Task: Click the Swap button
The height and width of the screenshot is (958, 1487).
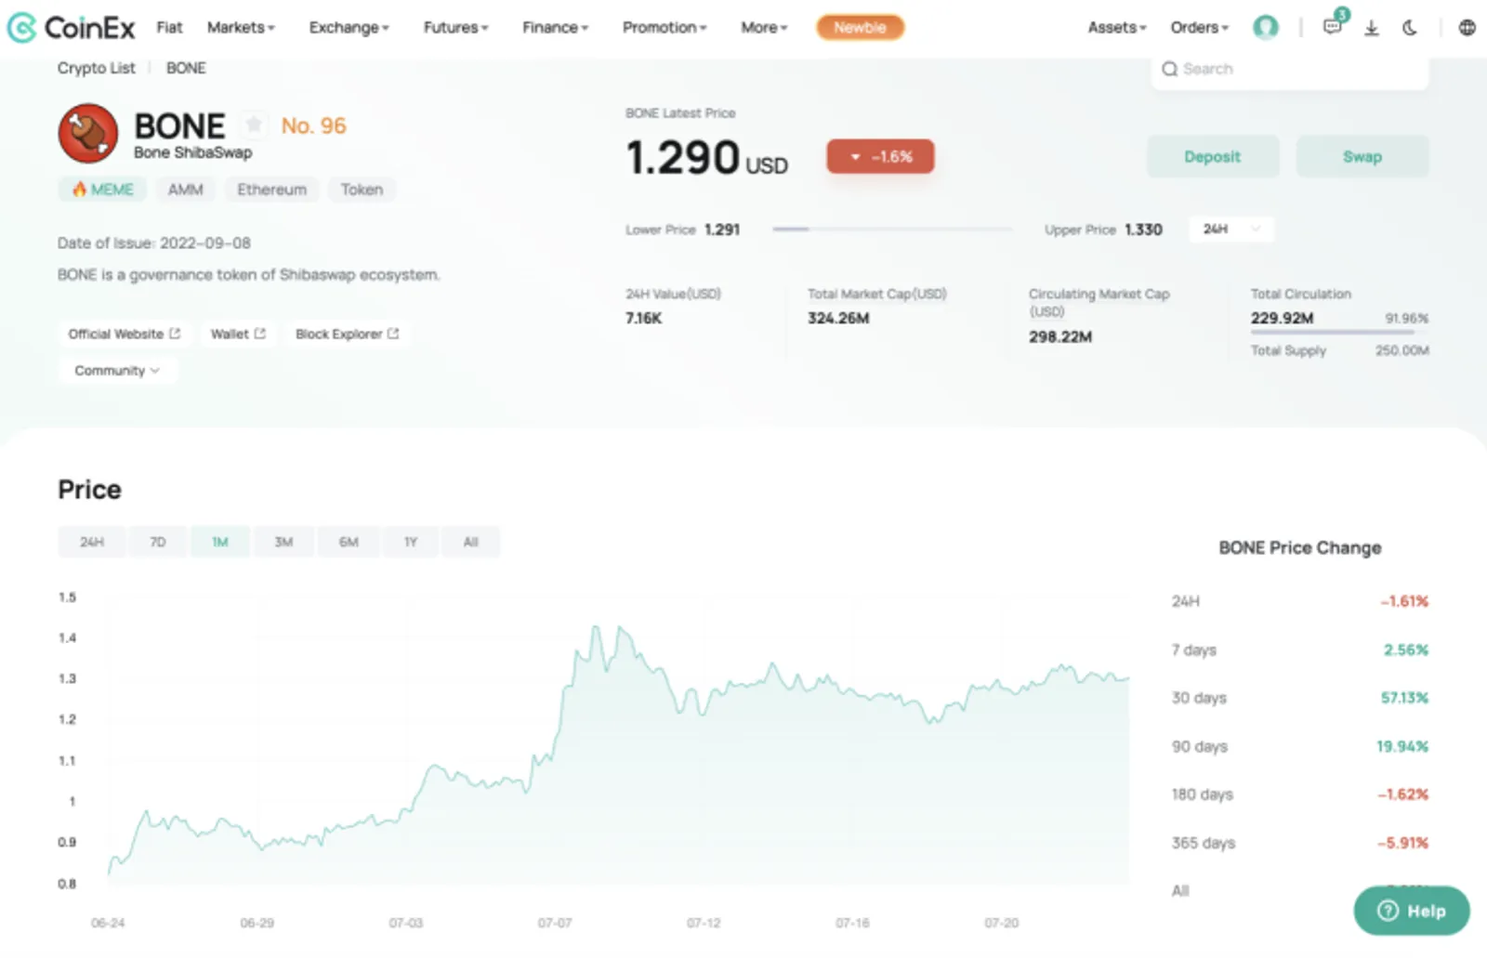Action: coord(1362,157)
